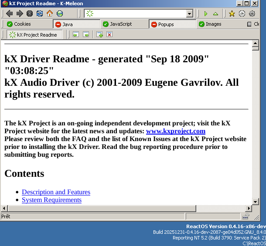Reload the current page
Viewport: 266px width, 246px height.
[40, 13]
